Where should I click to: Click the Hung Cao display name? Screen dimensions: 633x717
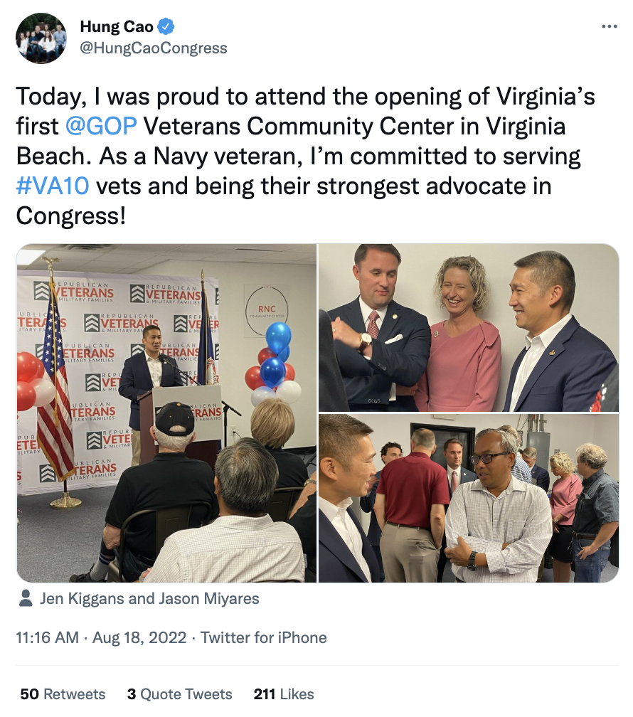117,26
